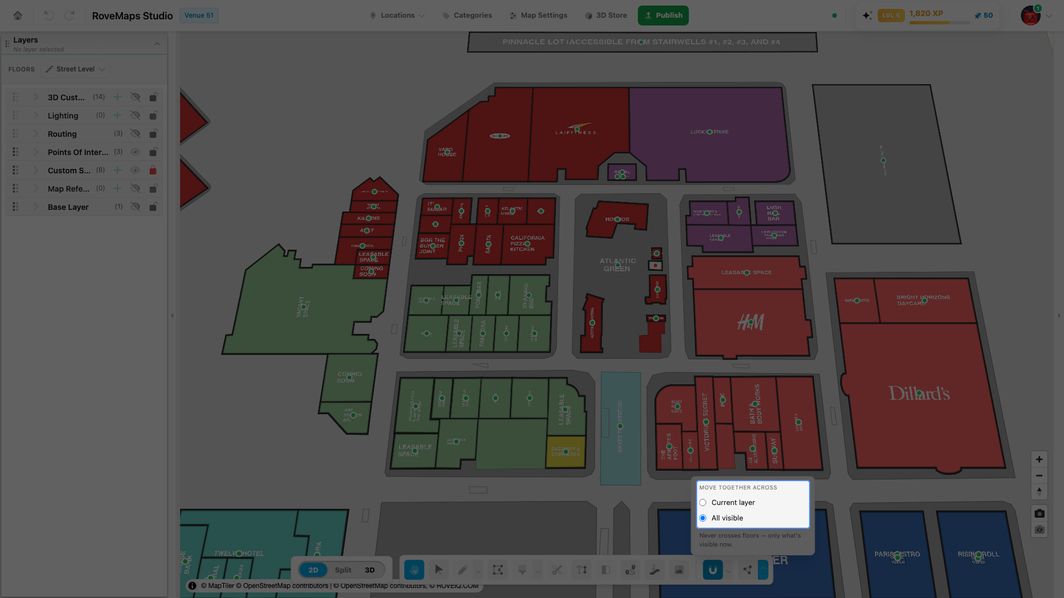Click the connected nodes tool icon
1064x598 pixels.
click(748, 570)
